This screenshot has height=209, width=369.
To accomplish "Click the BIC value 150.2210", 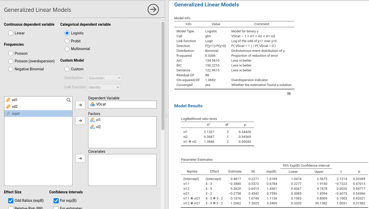I will click(x=212, y=65).
